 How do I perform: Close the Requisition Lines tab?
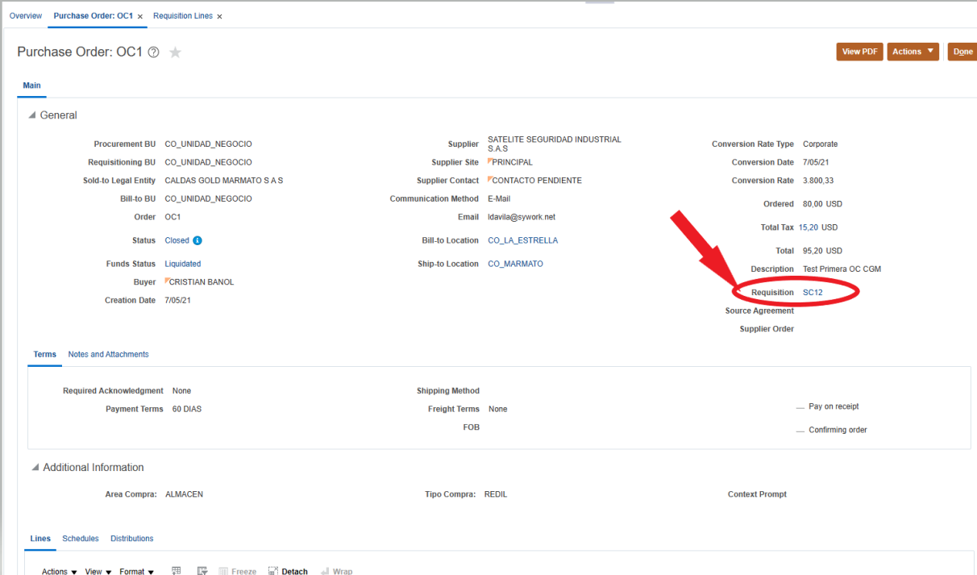pos(218,15)
